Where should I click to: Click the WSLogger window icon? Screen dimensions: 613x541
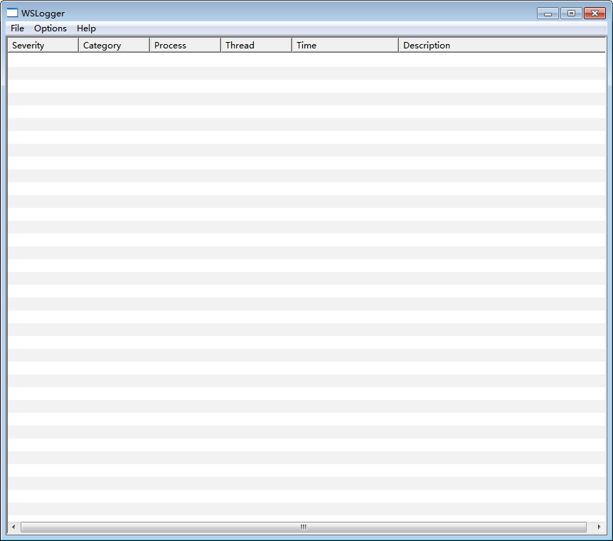(x=13, y=13)
